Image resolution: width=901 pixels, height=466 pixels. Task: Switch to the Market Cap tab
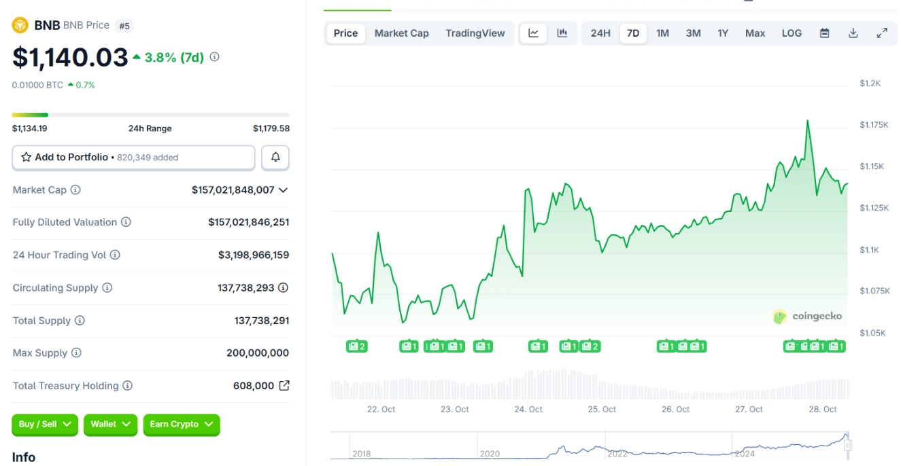401,33
